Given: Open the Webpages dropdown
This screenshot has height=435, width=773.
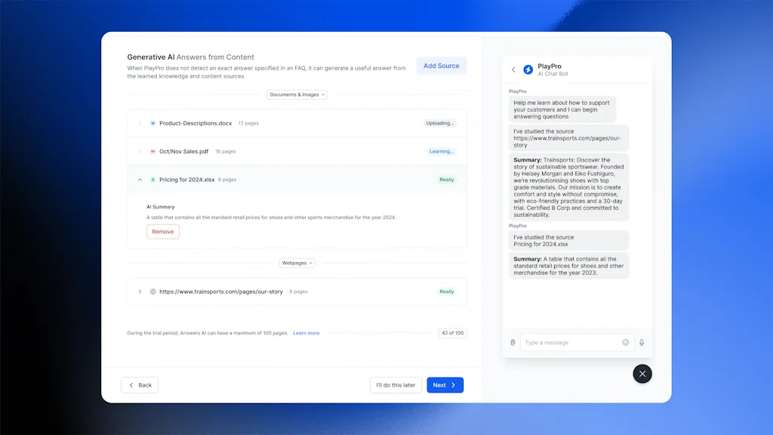Looking at the screenshot, I should tap(297, 262).
